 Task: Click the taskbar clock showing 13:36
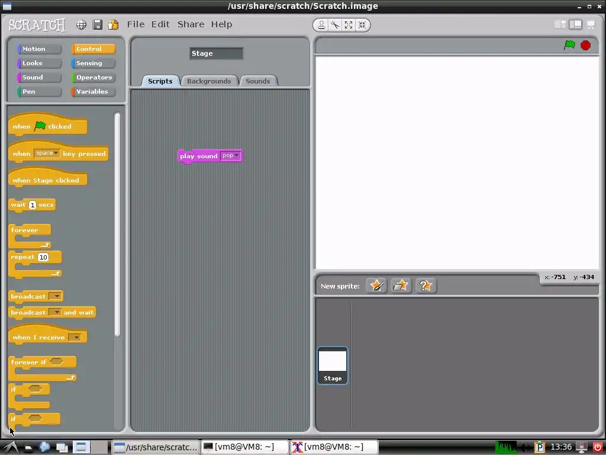pyautogui.click(x=561, y=447)
